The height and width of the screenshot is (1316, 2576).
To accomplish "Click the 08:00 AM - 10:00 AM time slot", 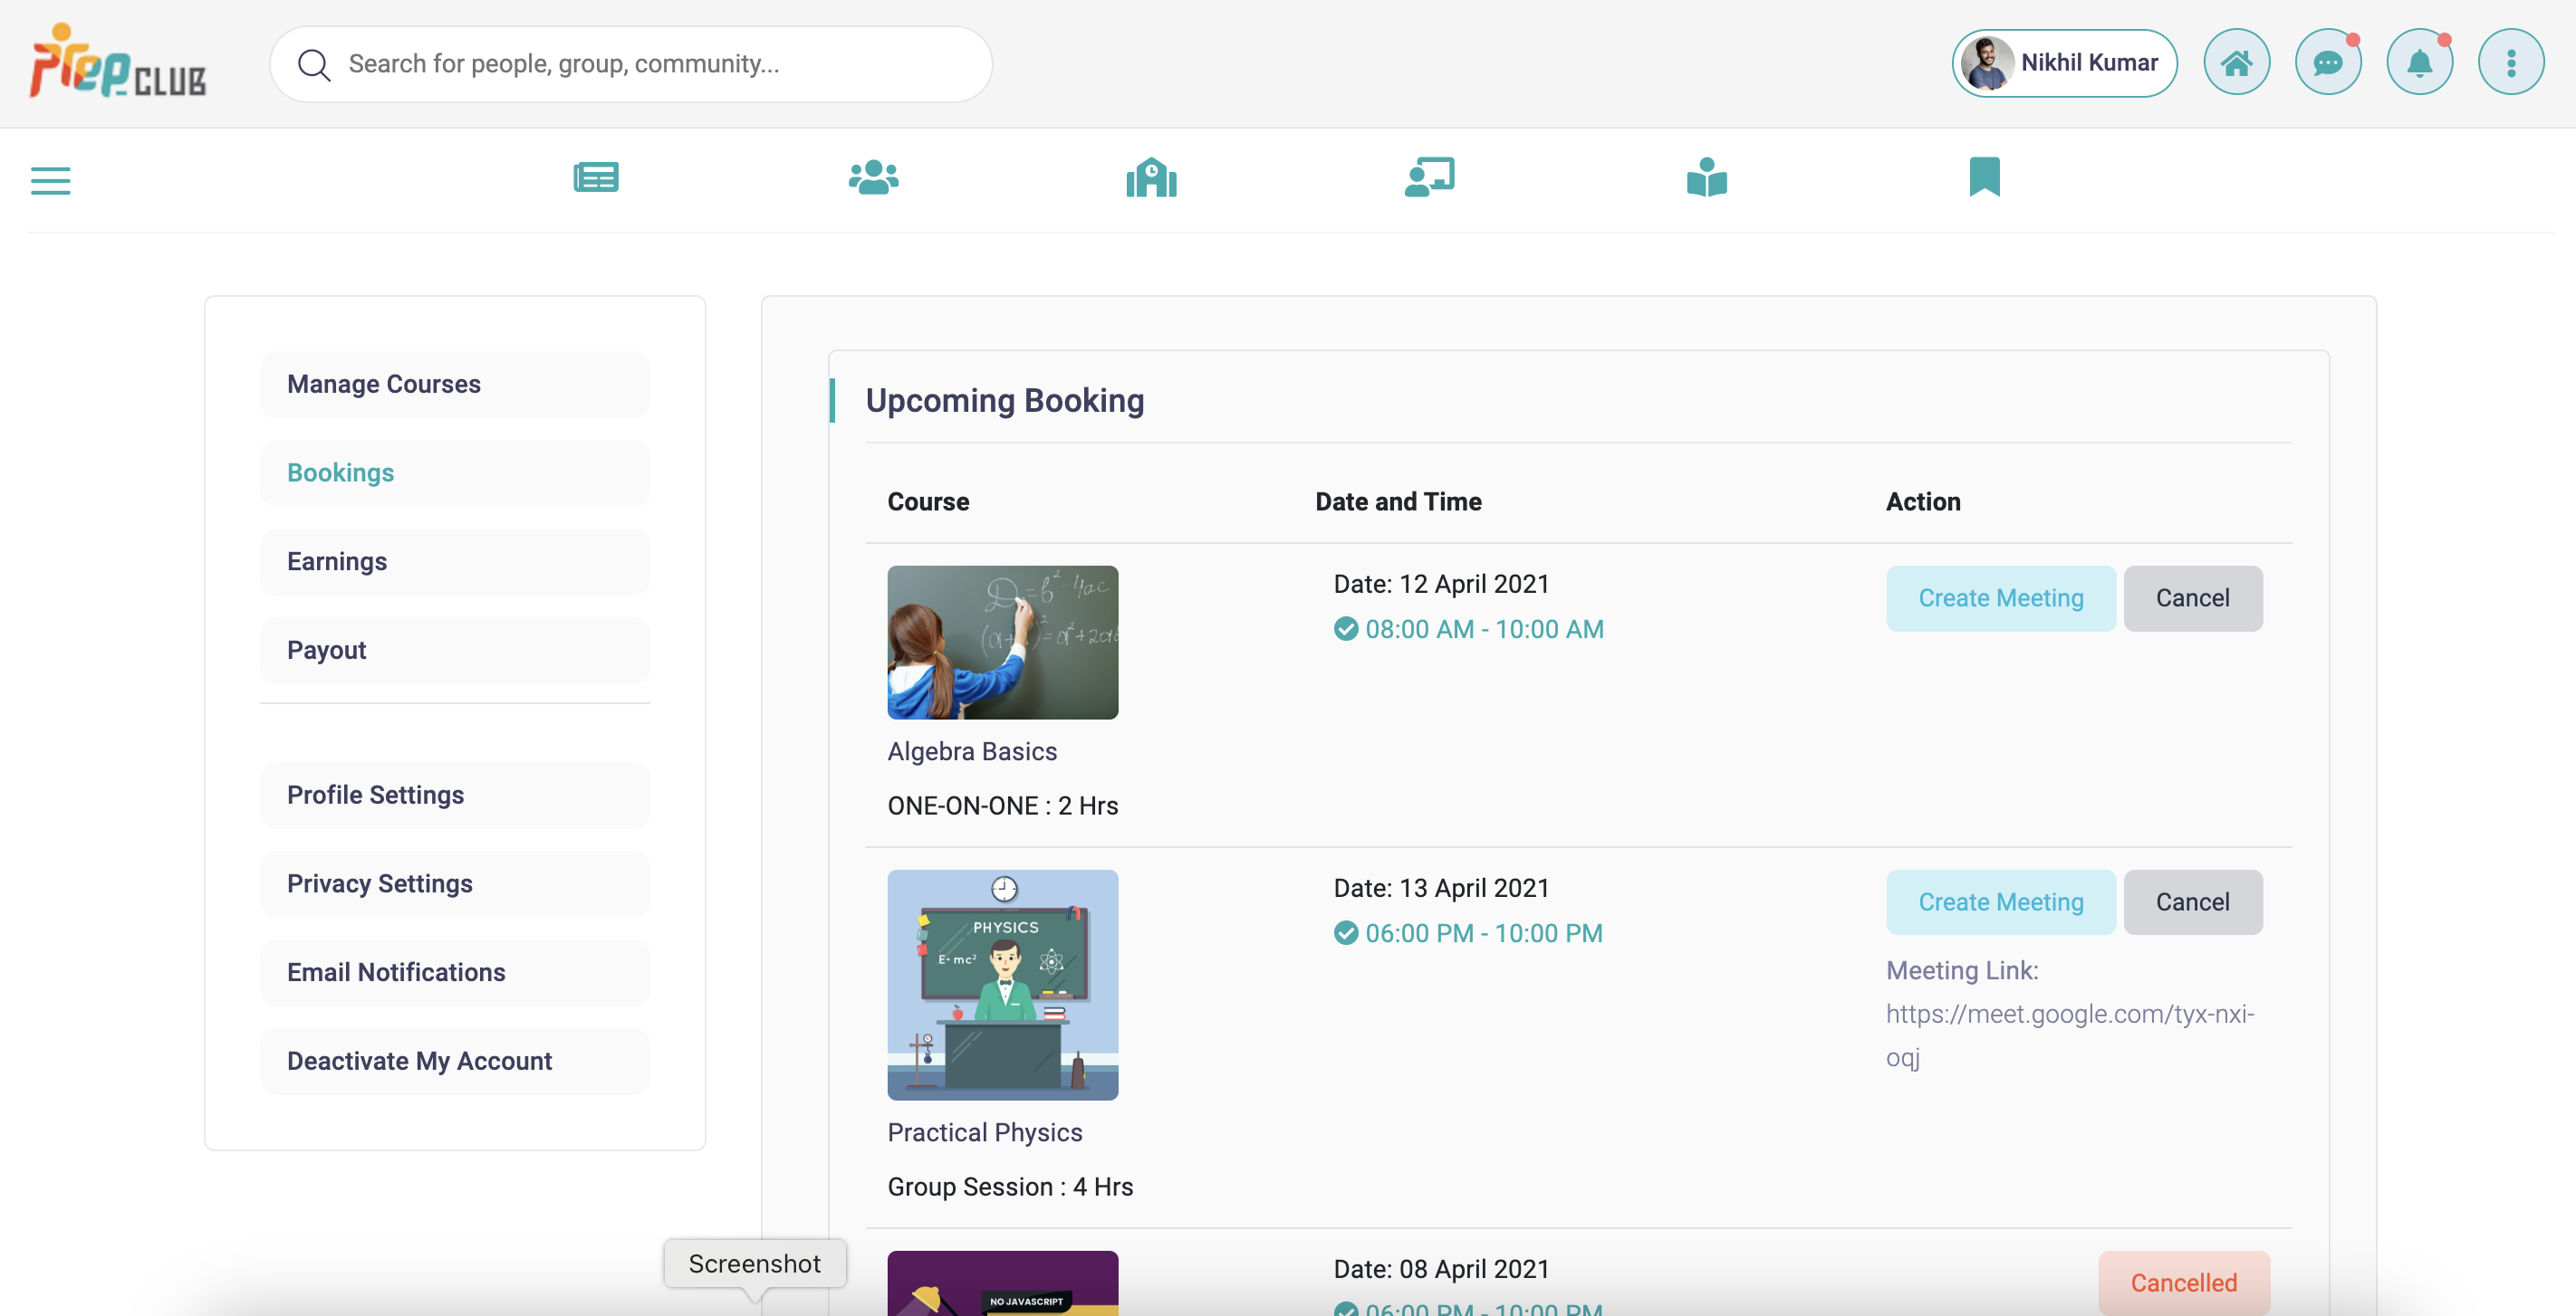I will (1484, 630).
